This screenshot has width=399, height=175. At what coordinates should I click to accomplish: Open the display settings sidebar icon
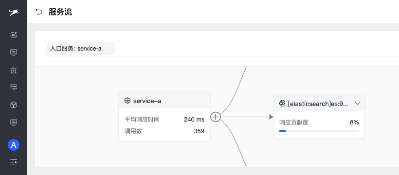point(14,122)
